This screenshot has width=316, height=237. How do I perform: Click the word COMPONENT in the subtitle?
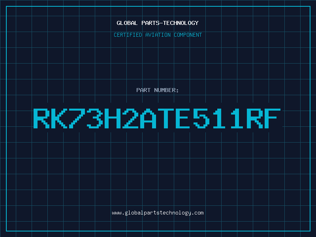(187, 35)
